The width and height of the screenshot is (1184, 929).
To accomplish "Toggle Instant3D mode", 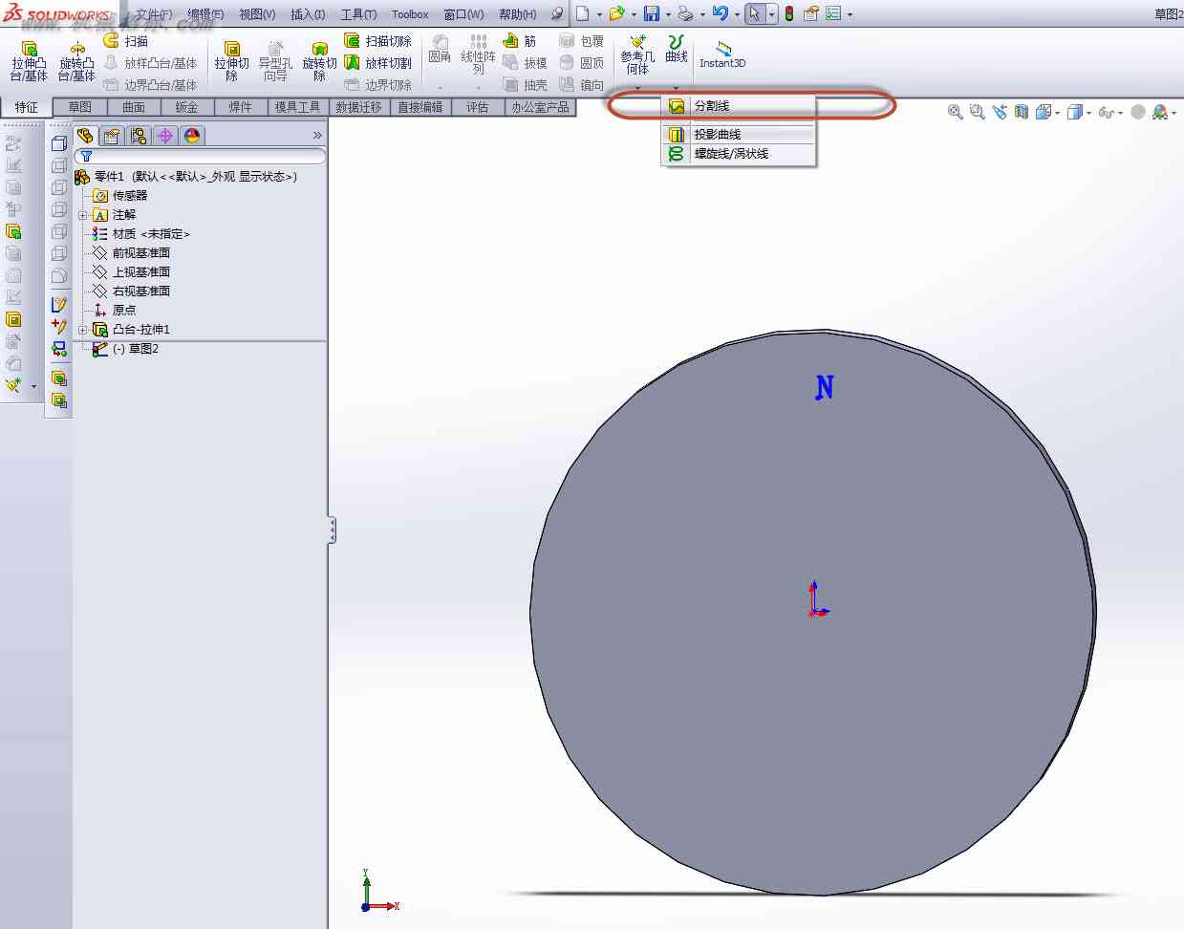I will 722,55.
